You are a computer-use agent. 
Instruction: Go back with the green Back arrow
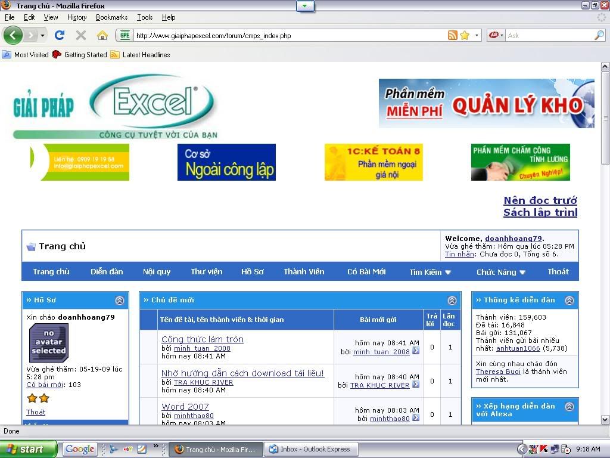pyautogui.click(x=13, y=35)
